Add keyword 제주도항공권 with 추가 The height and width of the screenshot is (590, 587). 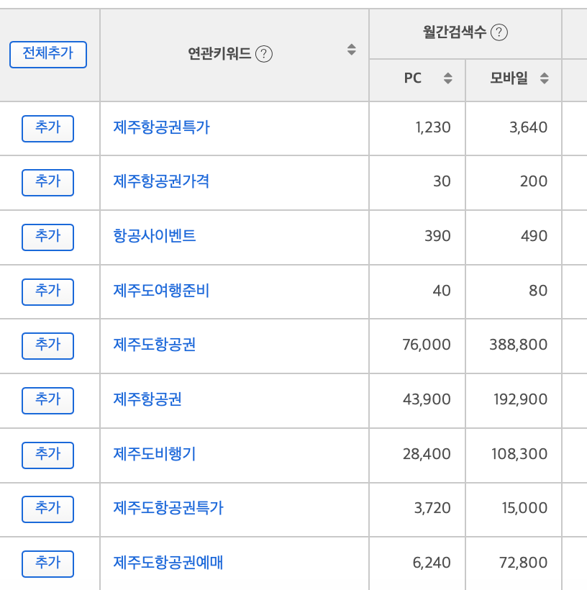click(x=47, y=346)
